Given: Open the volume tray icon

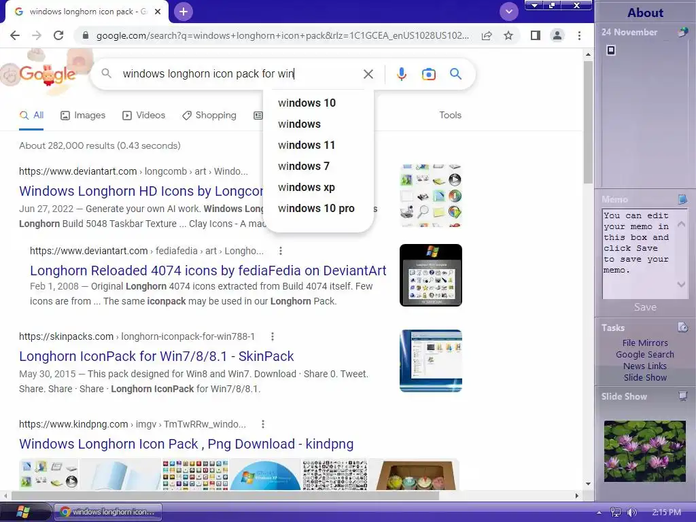Looking at the screenshot, I should (x=631, y=512).
